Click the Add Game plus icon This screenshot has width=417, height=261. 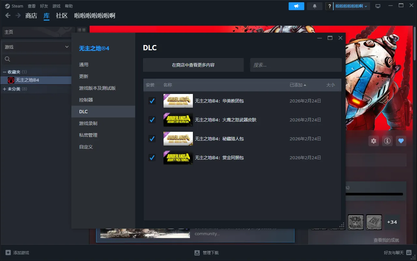tap(8, 253)
